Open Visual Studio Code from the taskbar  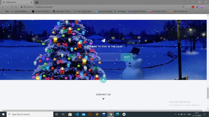pos(77,114)
